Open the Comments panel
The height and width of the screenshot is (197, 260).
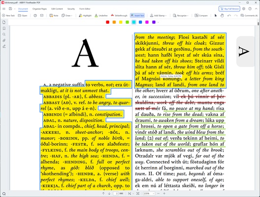pos(249,15)
